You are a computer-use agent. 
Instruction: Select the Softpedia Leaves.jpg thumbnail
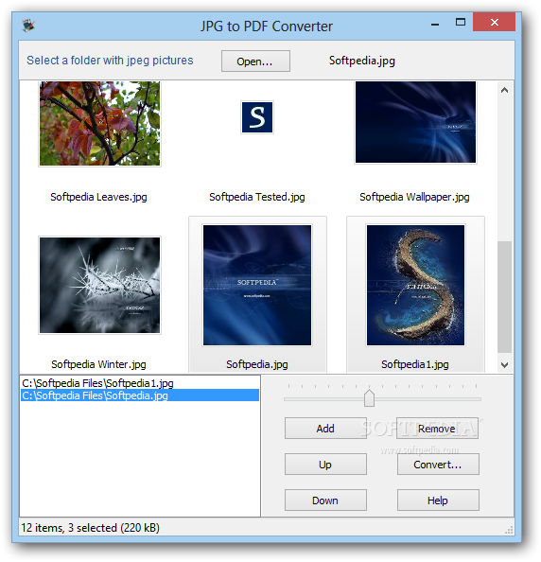click(99, 123)
